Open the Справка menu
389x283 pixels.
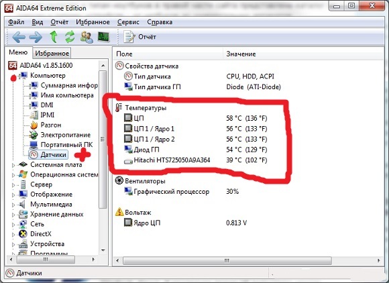(160, 22)
